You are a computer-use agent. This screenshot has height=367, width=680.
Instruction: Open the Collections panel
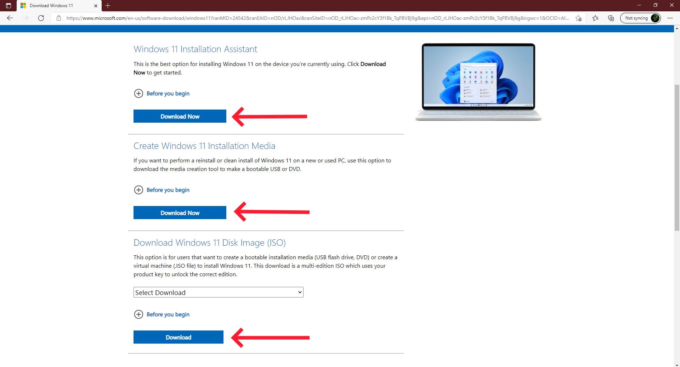pyautogui.click(x=611, y=18)
